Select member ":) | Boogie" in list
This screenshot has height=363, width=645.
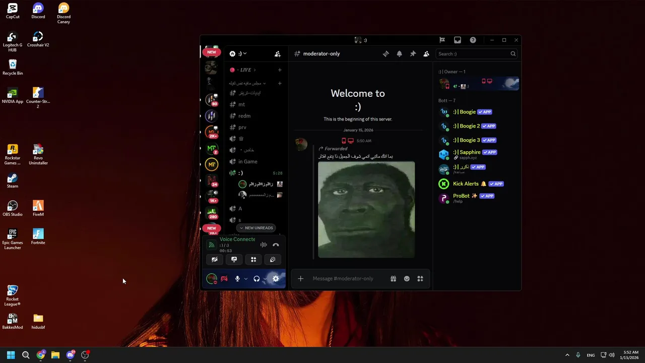point(478,112)
